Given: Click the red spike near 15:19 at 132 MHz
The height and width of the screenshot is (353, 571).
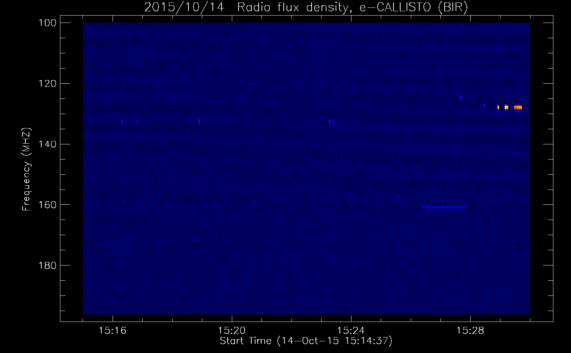Looking at the screenshot, I should (199, 121).
